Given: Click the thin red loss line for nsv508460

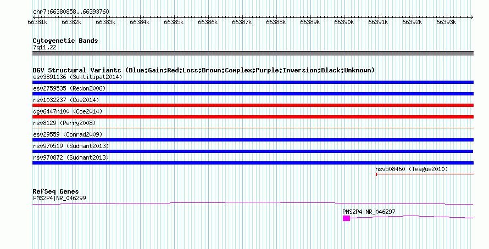Looking at the screenshot, I should click(425, 174).
